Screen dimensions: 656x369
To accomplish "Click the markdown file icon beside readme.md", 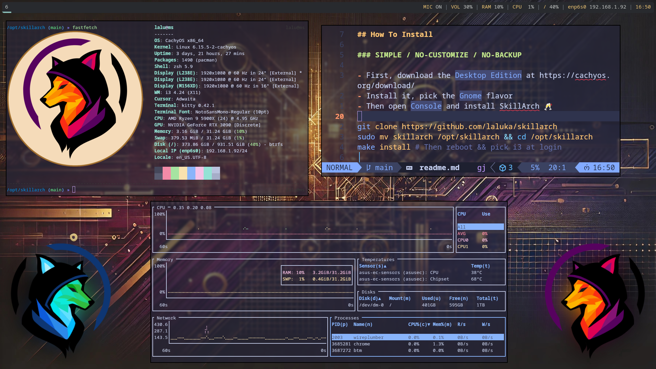I will [x=409, y=168].
